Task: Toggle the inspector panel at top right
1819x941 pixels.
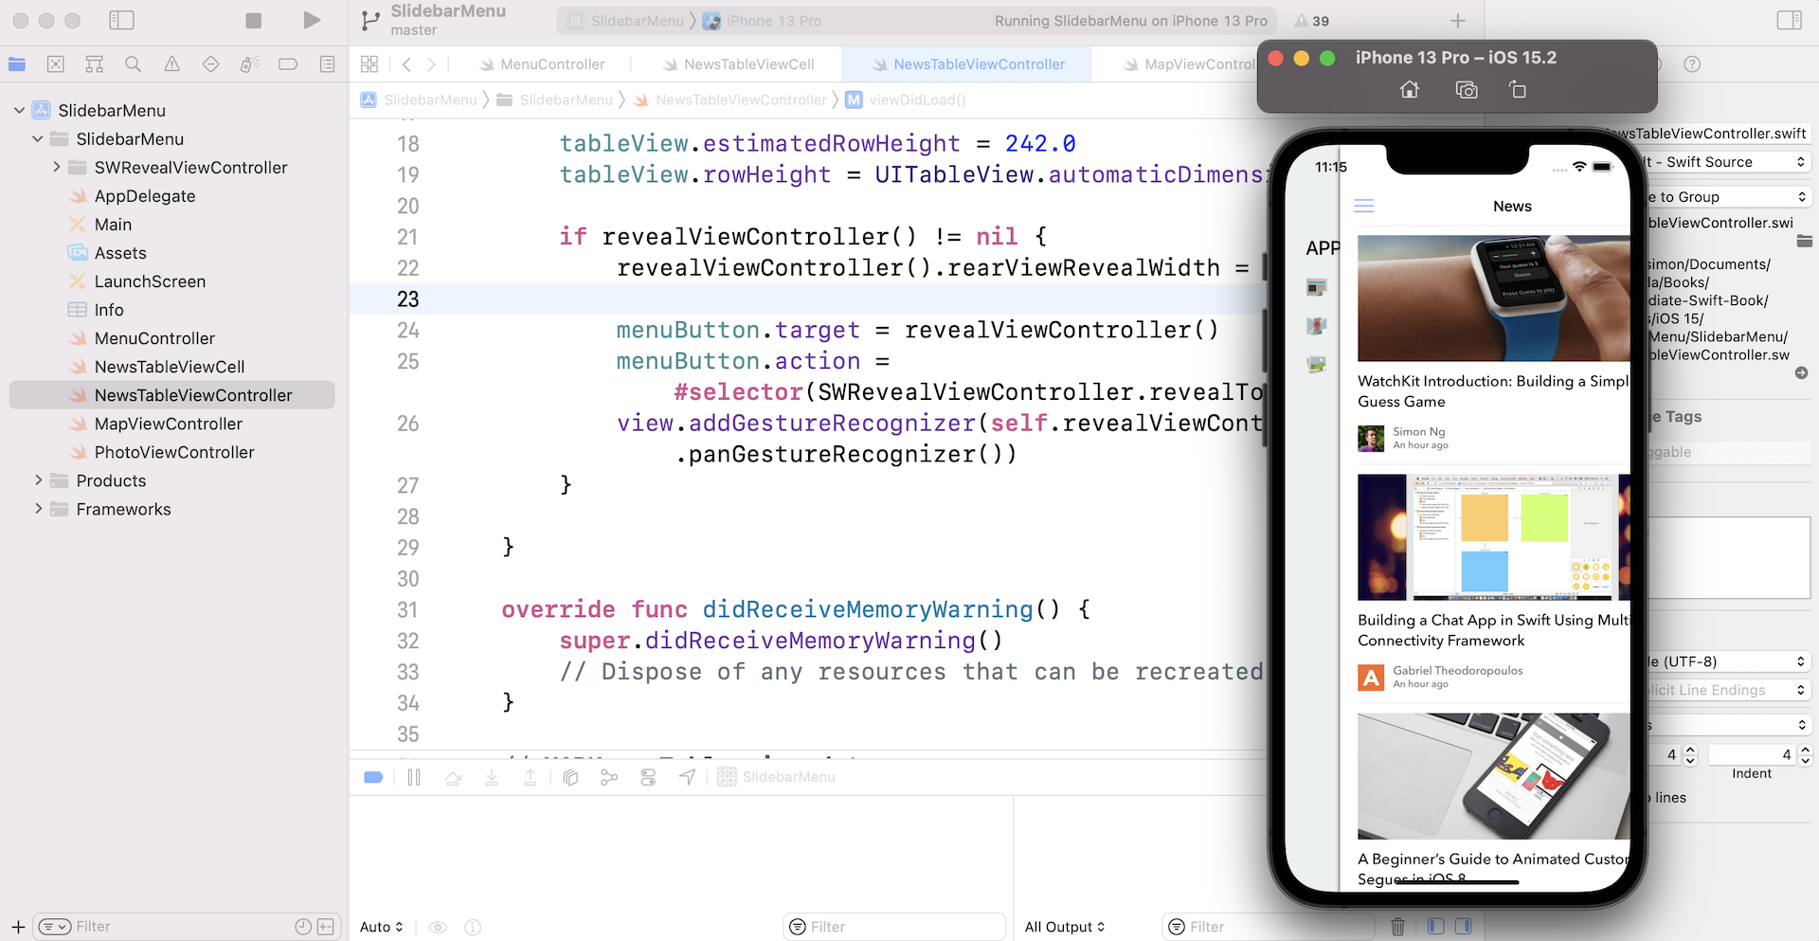Action: coord(1789,21)
